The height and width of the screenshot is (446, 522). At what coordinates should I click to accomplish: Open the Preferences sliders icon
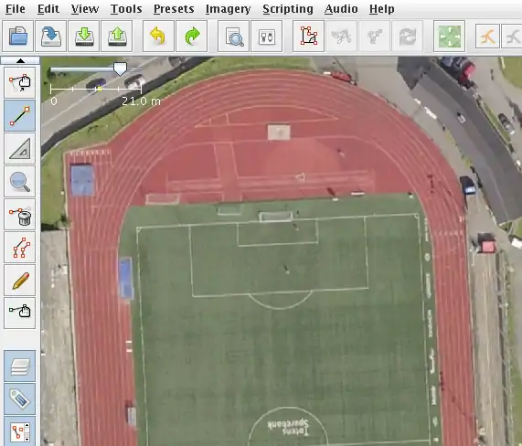[x=267, y=36]
